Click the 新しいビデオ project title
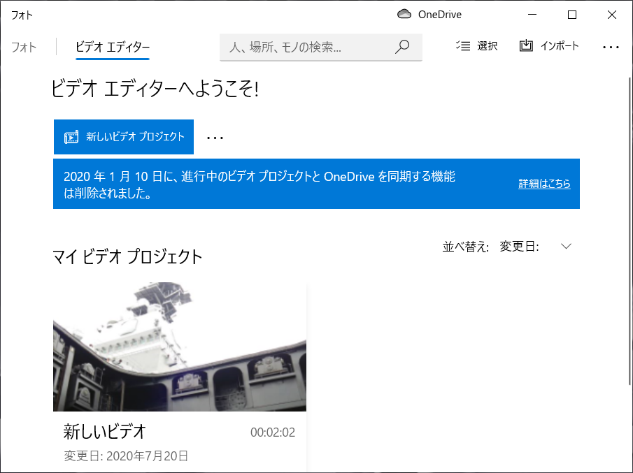633x473 pixels. (x=104, y=432)
